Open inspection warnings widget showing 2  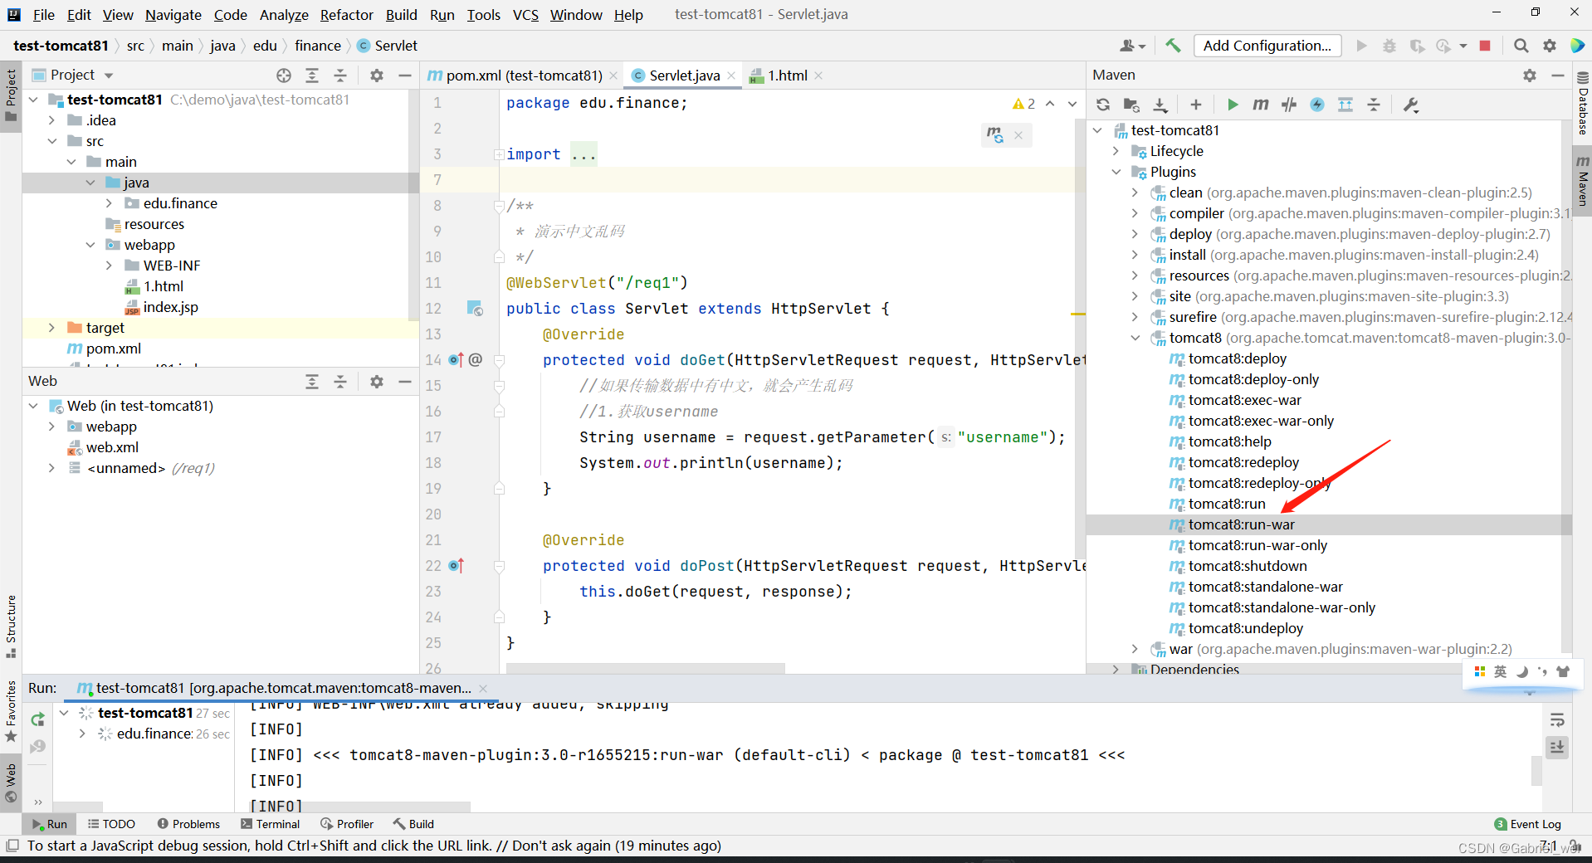(x=1023, y=104)
